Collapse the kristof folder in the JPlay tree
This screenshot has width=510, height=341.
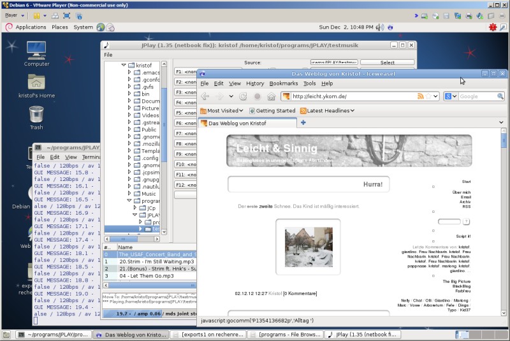123,66
